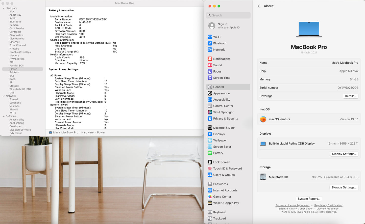Image resolution: width=365 pixels, height=224 pixels.
Task: Click Hardware in the bottom path bar
Action: [x=87, y=132]
